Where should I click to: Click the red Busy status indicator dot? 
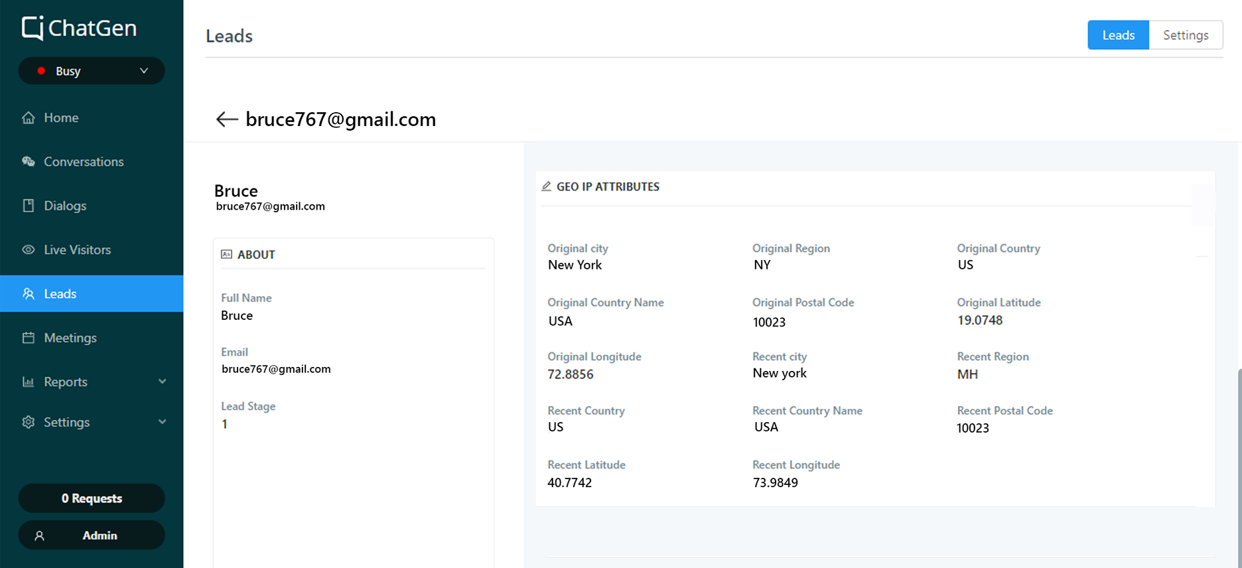[x=41, y=71]
